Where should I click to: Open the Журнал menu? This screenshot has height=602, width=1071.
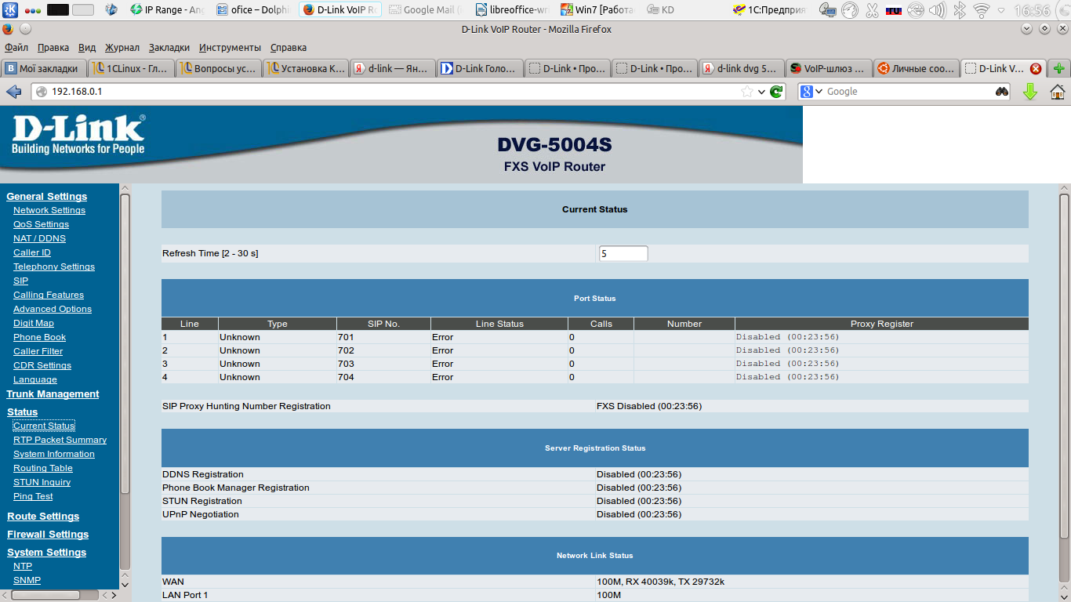[122, 48]
